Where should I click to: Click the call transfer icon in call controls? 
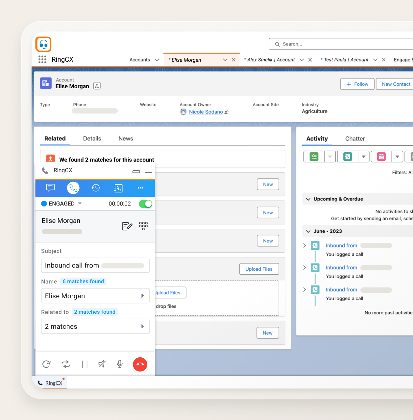(66, 364)
